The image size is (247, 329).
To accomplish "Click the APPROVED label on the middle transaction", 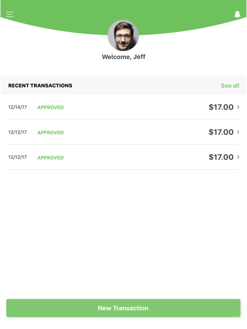I will pos(50,132).
